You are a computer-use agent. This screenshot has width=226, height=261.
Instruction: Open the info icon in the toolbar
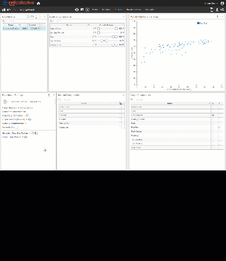[87, 9]
